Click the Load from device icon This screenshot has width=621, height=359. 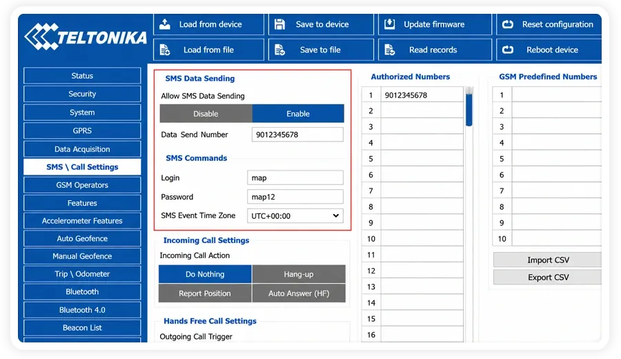coord(165,24)
